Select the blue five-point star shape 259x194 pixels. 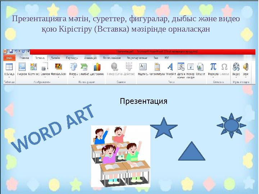coord(164,128)
